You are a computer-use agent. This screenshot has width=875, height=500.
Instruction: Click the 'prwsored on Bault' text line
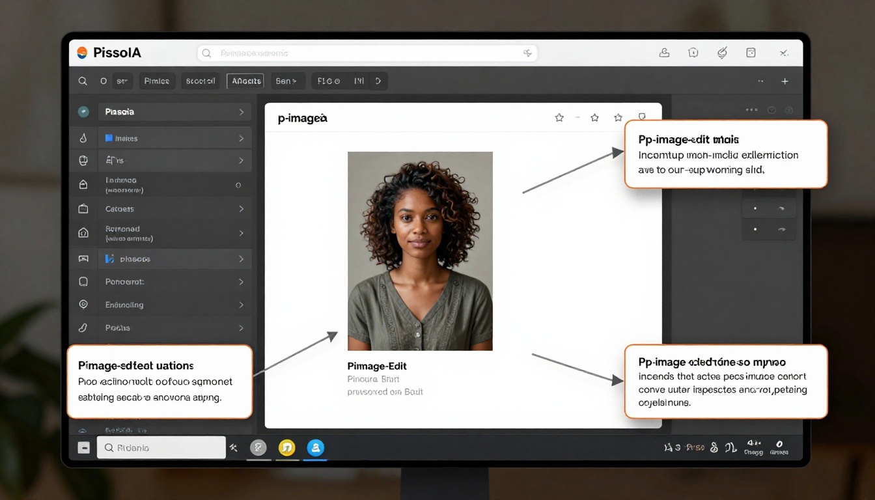coord(385,392)
